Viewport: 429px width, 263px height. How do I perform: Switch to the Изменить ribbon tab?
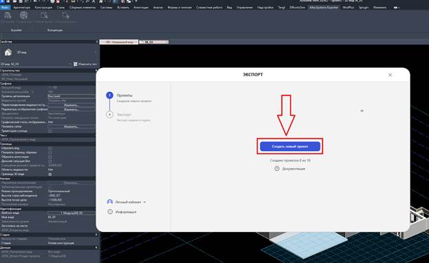pos(379,8)
